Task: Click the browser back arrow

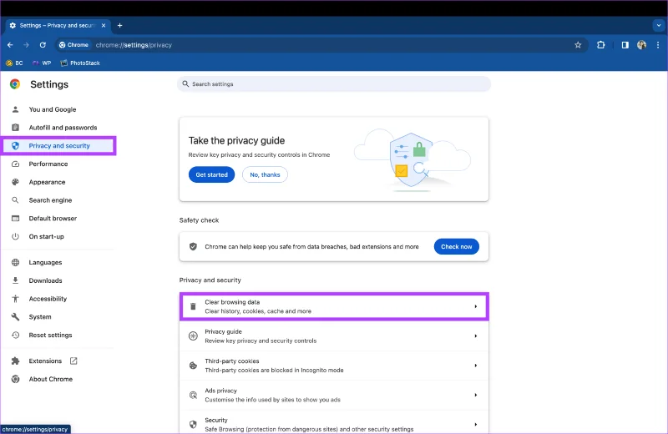Action: (10, 45)
